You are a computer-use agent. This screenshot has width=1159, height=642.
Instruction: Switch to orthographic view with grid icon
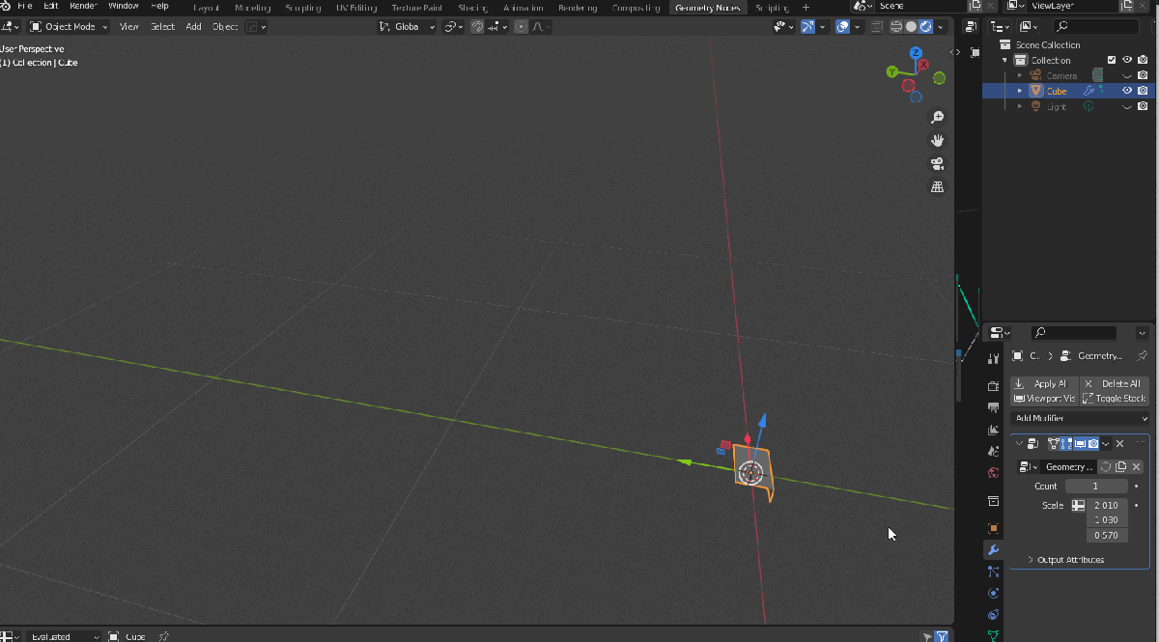click(937, 186)
